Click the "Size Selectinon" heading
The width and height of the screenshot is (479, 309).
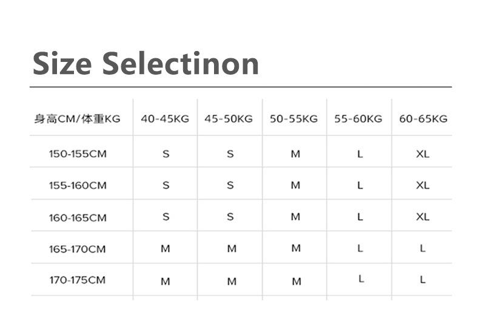pyautogui.click(x=146, y=63)
